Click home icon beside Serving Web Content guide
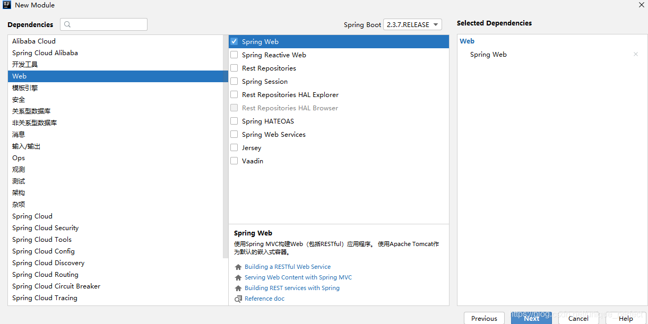The height and width of the screenshot is (324, 648). coord(238,278)
